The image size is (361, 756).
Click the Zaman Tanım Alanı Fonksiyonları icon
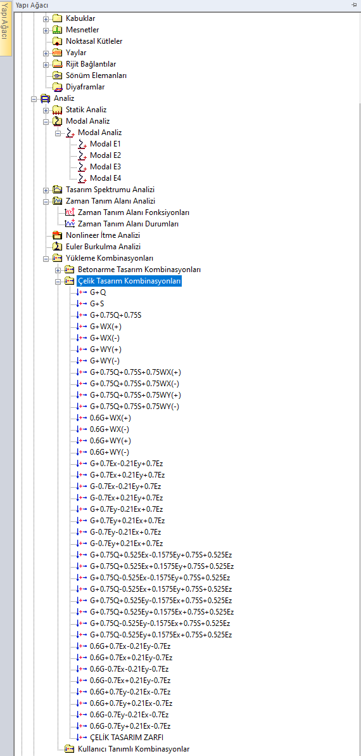coord(70,212)
